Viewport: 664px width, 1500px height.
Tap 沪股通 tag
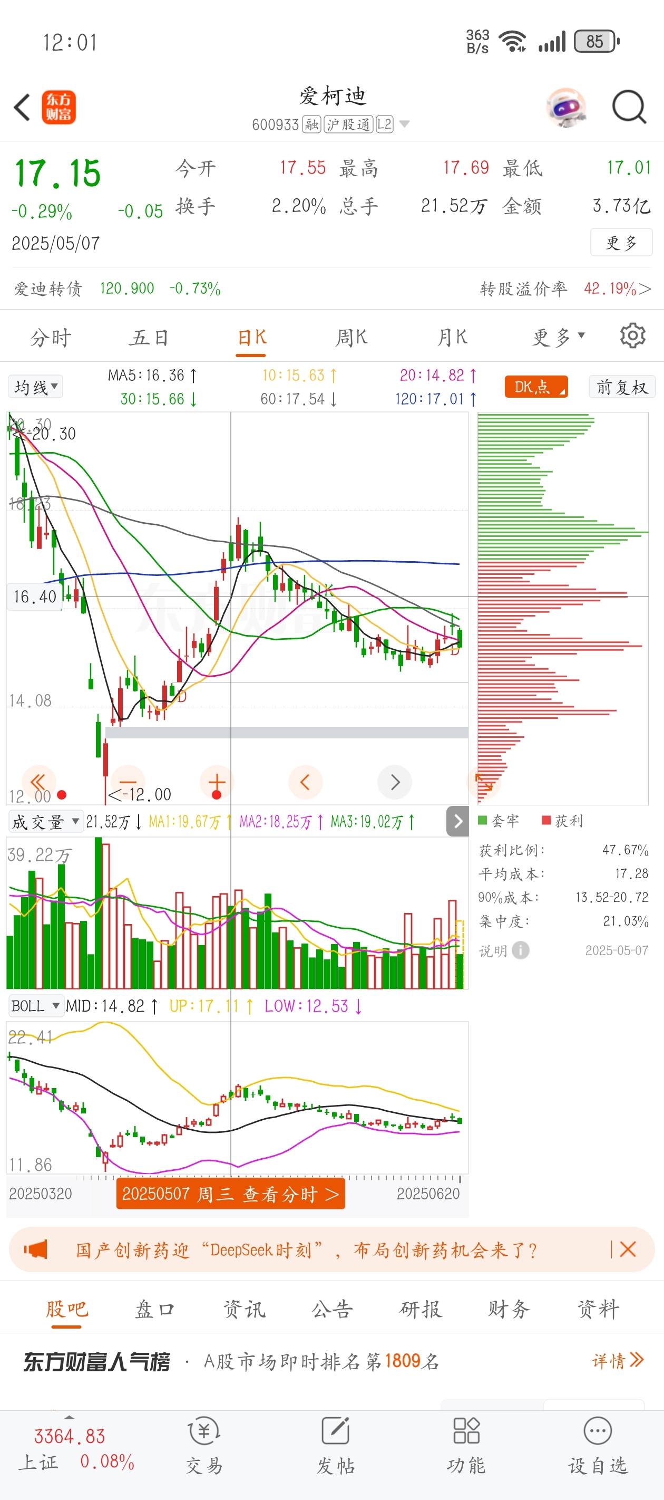click(x=348, y=124)
